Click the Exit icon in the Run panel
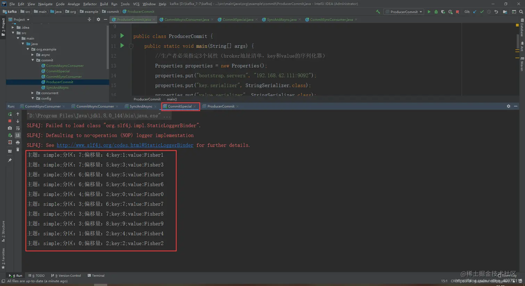 [10, 142]
